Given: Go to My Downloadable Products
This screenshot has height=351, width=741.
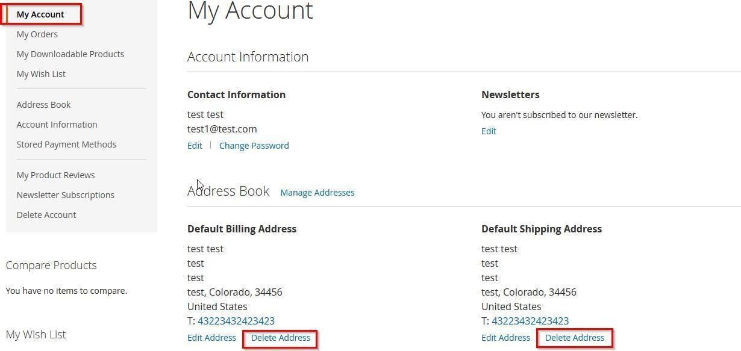Looking at the screenshot, I should point(70,54).
